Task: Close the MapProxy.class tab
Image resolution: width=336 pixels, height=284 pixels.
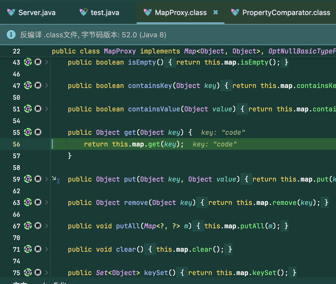Action: (x=215, y=12)
